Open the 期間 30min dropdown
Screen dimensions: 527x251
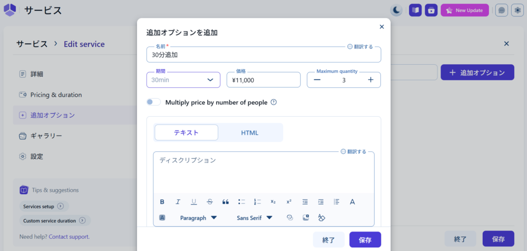pos(183,80)
